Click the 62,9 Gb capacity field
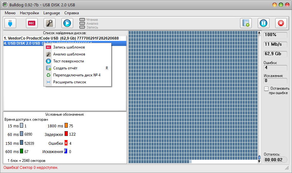The width and height of the screenshot is (292, 173). 275,54
